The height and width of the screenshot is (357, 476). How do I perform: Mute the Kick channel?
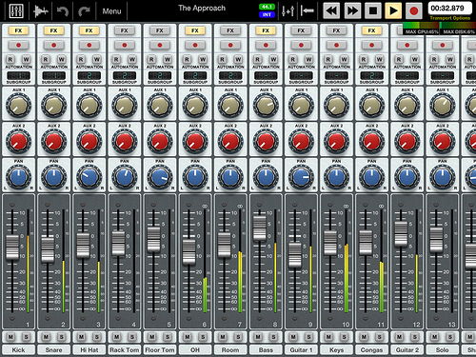click(x=10, y=337)
